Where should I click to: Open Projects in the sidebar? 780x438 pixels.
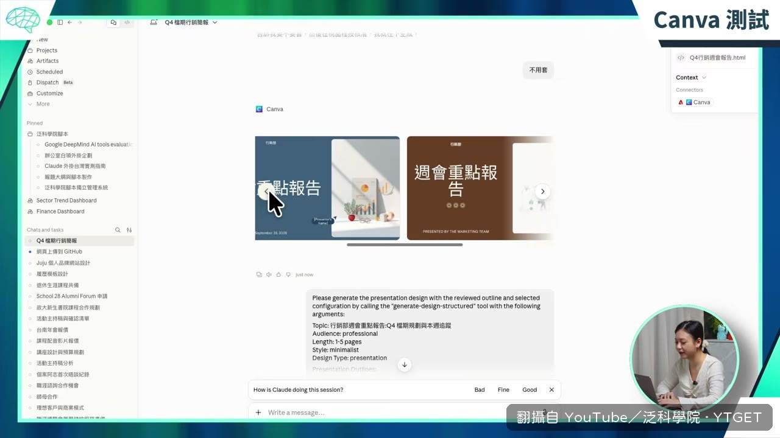[x=46, y=50]
